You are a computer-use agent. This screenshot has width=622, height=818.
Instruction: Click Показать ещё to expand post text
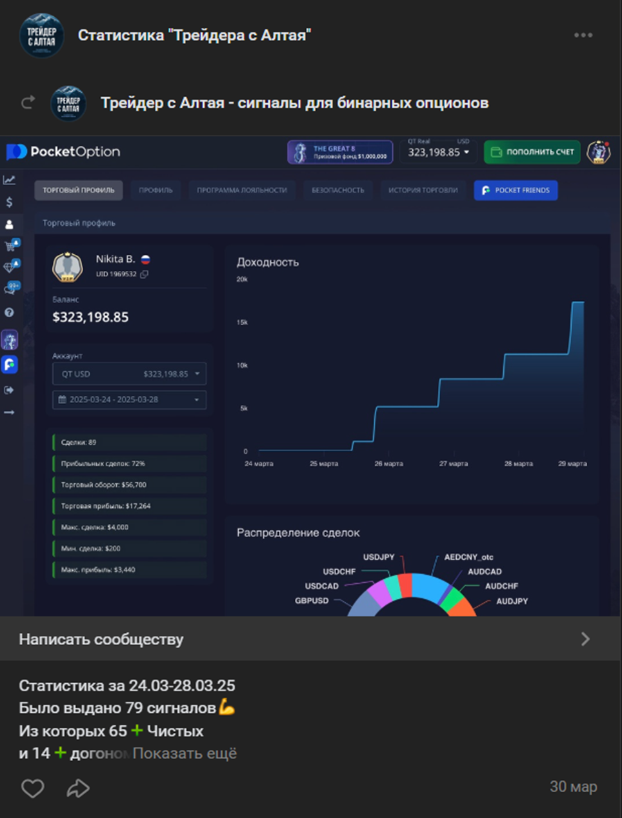coord(185,753)
